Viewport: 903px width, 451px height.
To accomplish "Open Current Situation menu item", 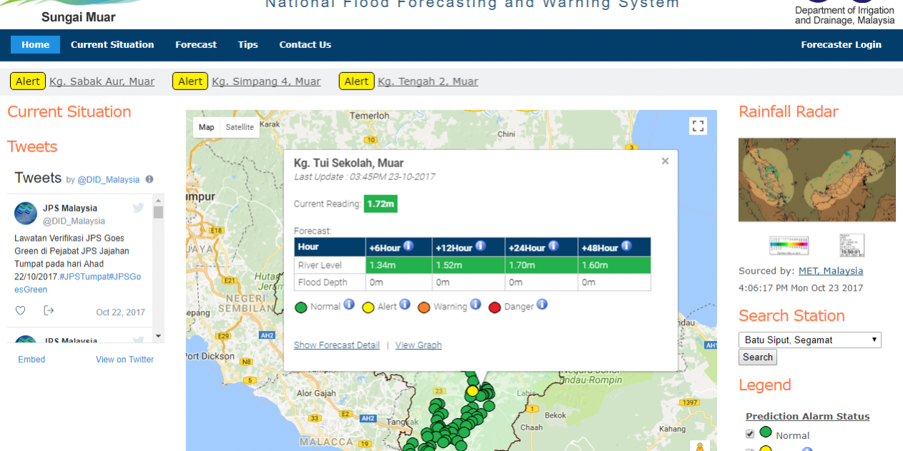I will click(x=112, y=44).
